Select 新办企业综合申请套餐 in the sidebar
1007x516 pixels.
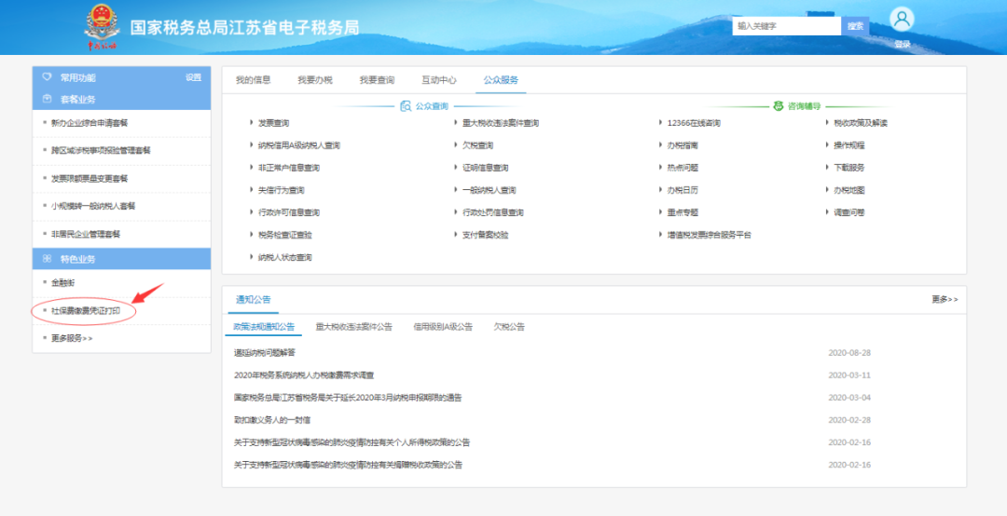[90, 123]
